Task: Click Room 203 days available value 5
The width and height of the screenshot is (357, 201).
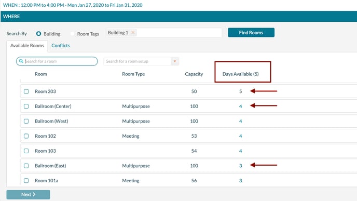Action: (x=240, y=91)
